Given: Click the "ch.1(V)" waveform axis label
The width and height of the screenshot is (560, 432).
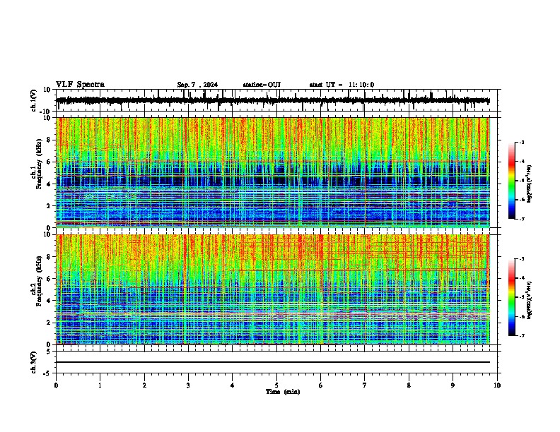Looking at the screenshot, I should point(34,100).
